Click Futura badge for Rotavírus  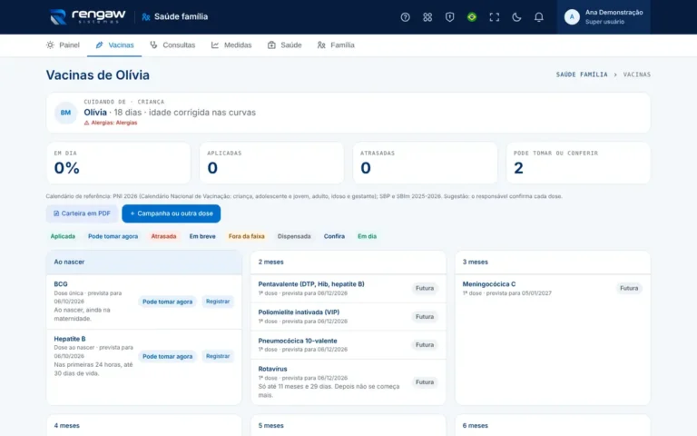pos(425,382)
